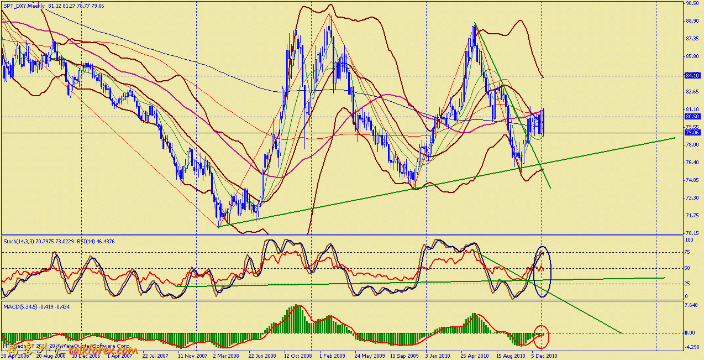Viewport: 704px width, 360px height.
Task: Click the 74.85 price axis label
Action: [692, 180]
